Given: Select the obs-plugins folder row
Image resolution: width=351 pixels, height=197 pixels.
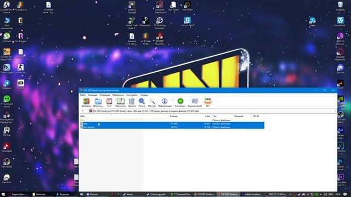Looking at the screenshot, I should pos(172,127).
